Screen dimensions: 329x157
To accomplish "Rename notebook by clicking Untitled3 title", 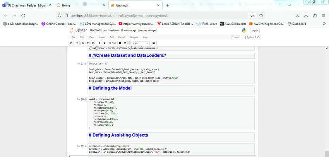I will 96,31.
